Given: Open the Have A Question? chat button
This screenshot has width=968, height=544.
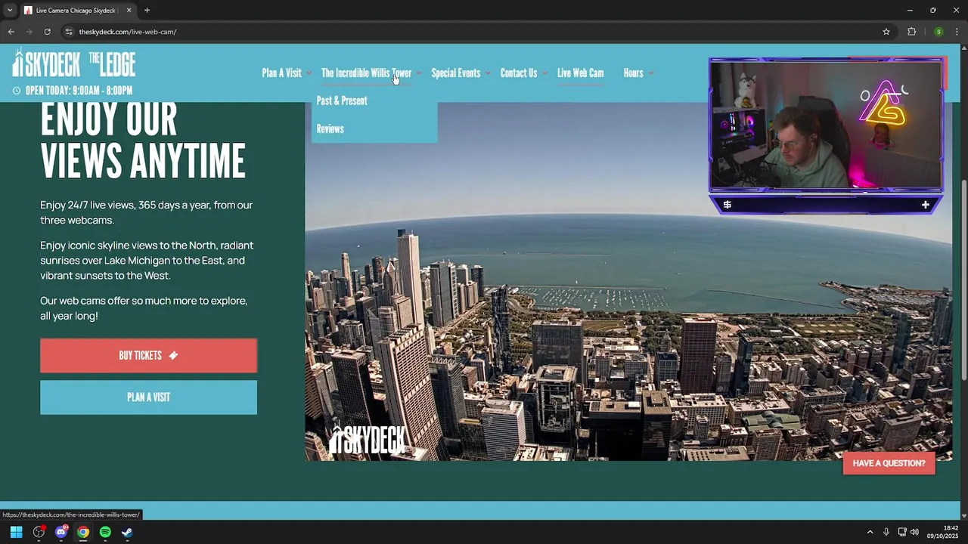Looking at the screenshot, I should point(889,463).
